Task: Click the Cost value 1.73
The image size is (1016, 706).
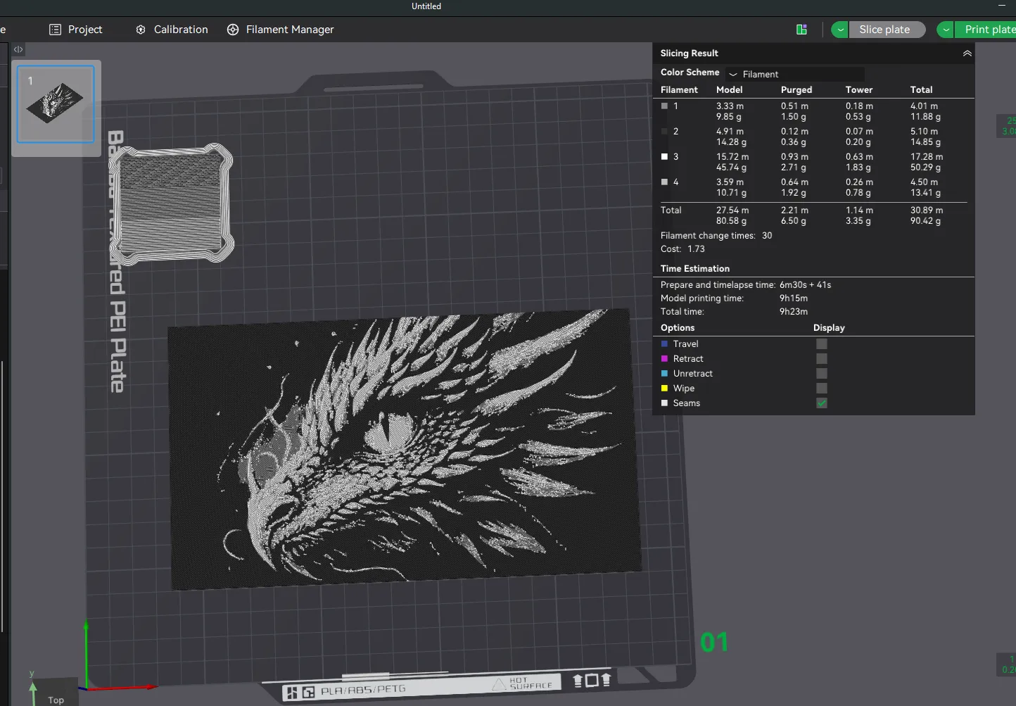Action: coord(697,249)
